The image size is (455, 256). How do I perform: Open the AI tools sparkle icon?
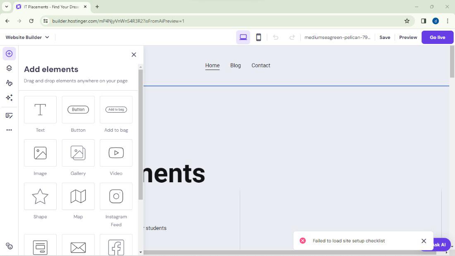[x=9, y=98]
